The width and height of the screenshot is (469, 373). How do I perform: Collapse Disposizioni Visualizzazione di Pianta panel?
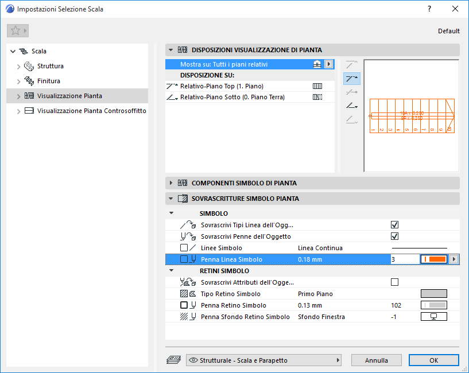coord(171,50)
